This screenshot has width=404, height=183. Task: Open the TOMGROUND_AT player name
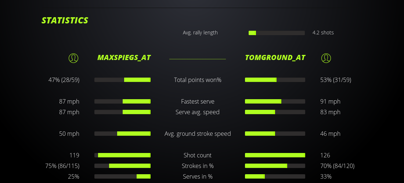click(275, 58)
